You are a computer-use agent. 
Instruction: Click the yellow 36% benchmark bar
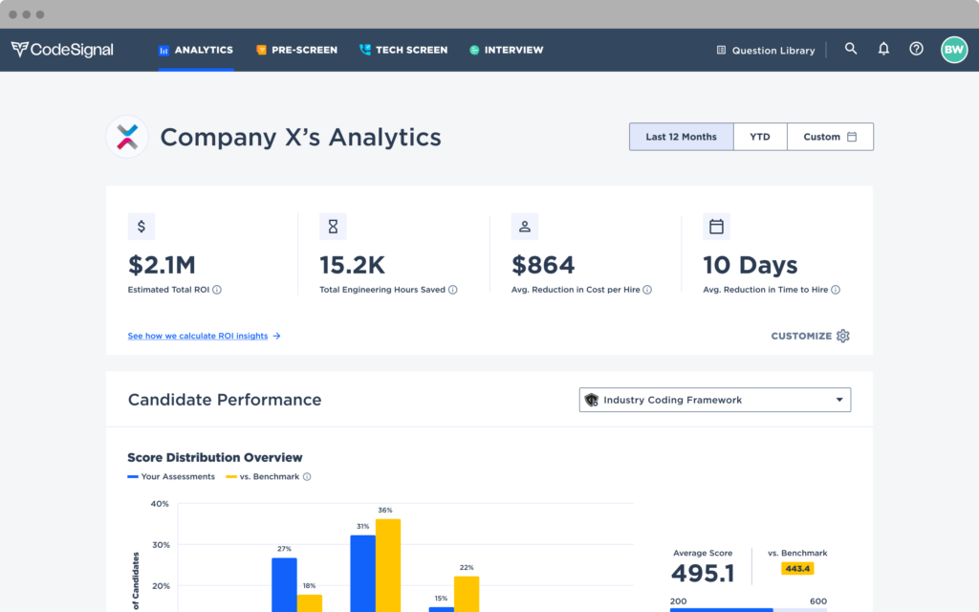click(388, 565)
